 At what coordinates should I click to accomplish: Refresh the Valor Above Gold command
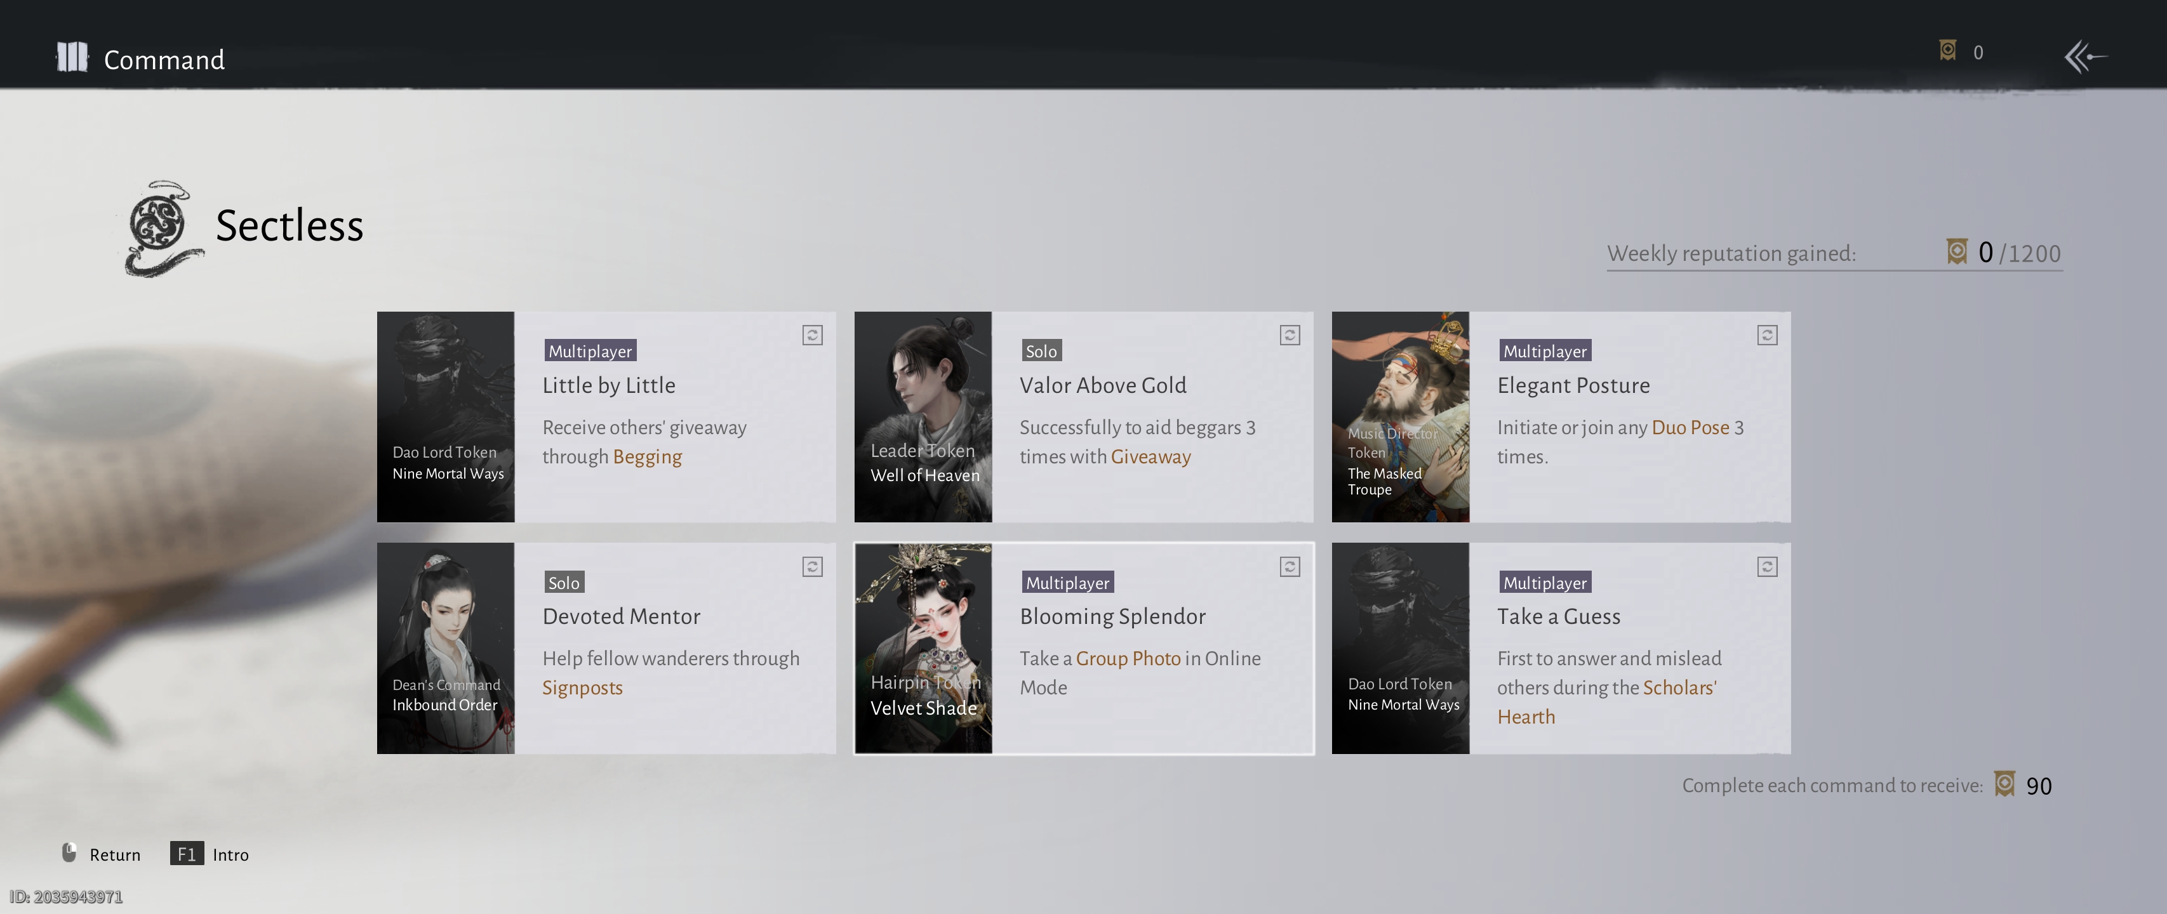[x=1290, y=336]
